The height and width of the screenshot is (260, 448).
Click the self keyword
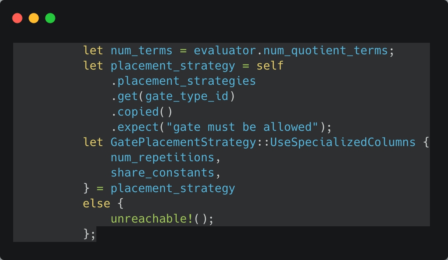click(x=270, y=66)
